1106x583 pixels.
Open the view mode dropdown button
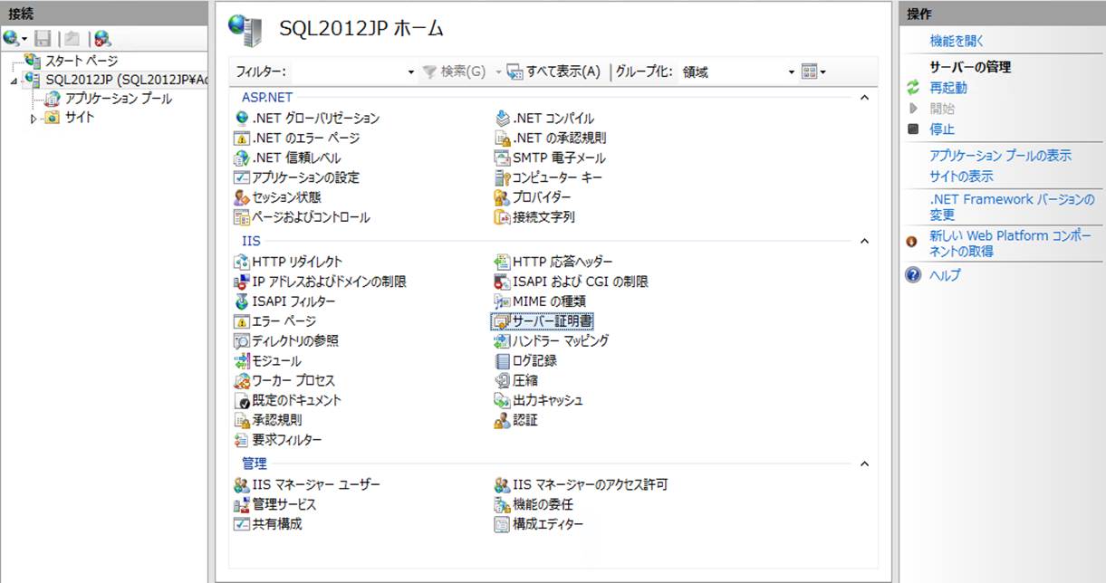(x=813, y=72)
